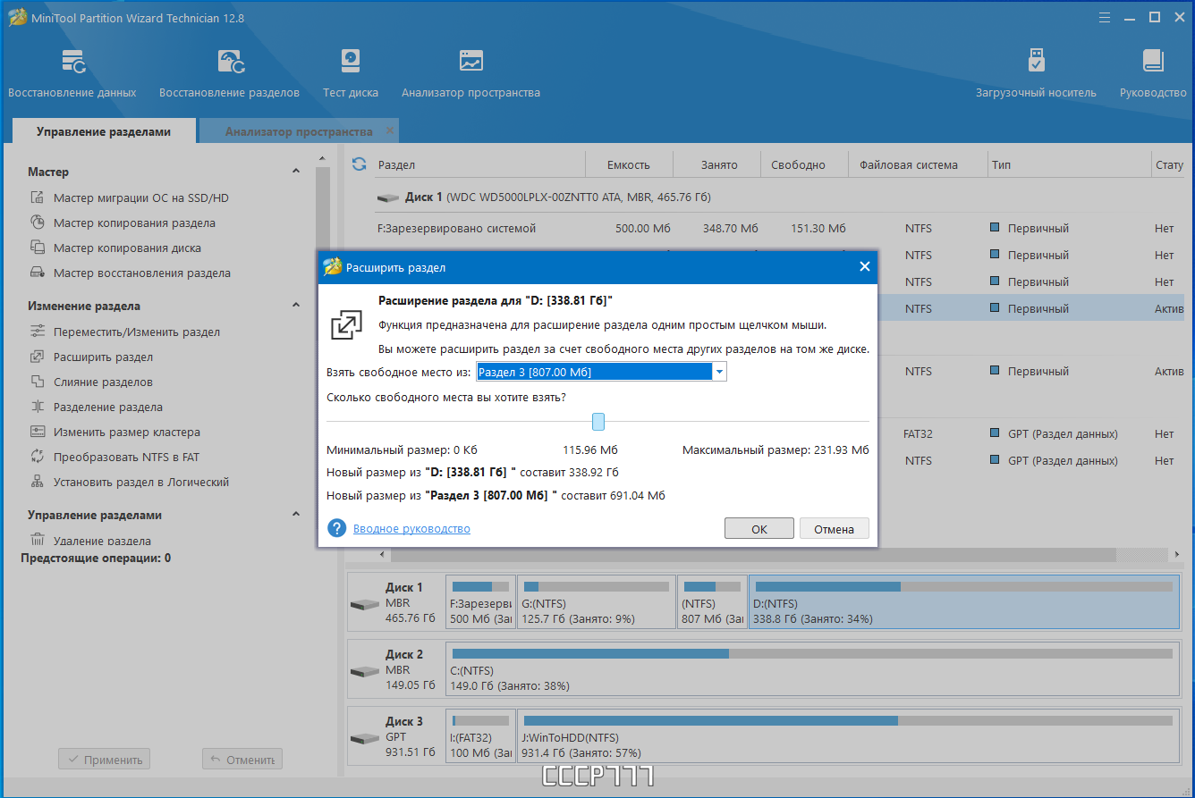Click the Delete partition trash icon
Image resolution: width=1195 pixels, height=798 pixels.
pyautogui.click(x=38, y=540)
